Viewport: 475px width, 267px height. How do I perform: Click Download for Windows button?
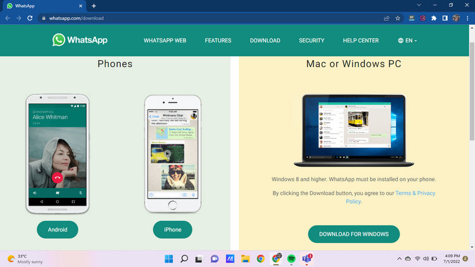tap(354, 234)
